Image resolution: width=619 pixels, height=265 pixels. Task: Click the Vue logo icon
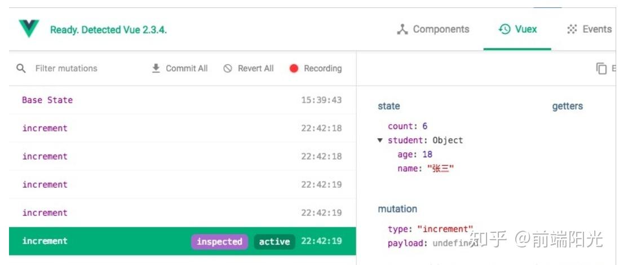[x=28, y=29]
